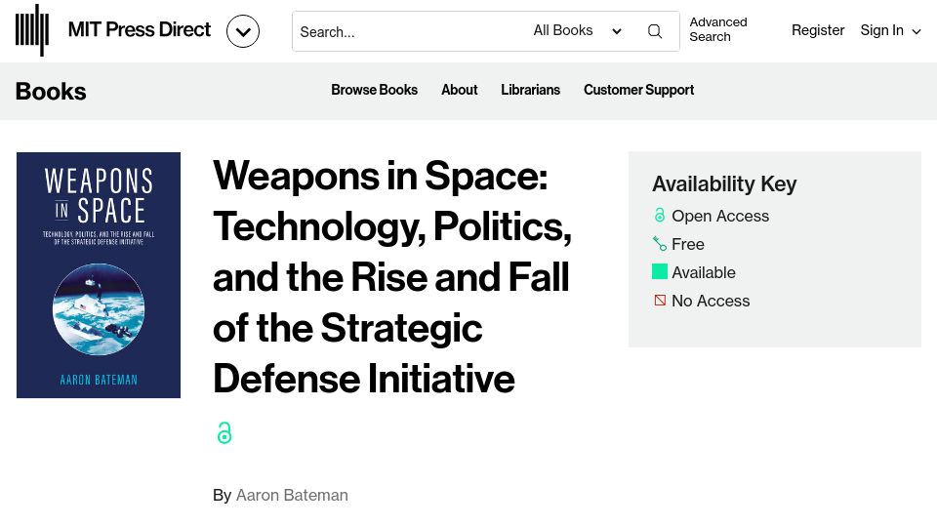The image size is (937, 527).
Task: Click the 'Free' label text
Action: 688,244
